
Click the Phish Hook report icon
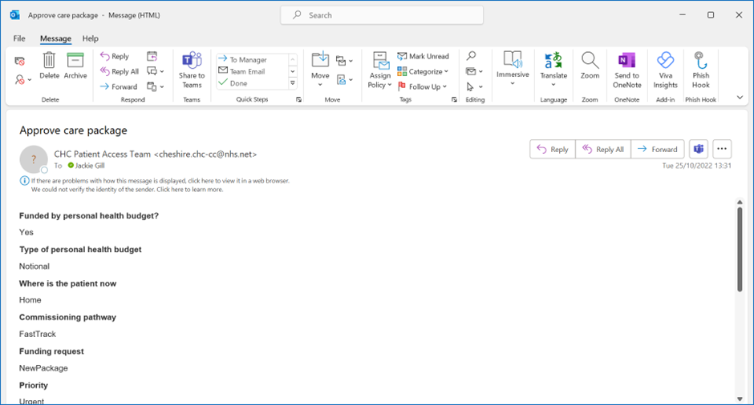pyautogui.click(x=700, y=69)
